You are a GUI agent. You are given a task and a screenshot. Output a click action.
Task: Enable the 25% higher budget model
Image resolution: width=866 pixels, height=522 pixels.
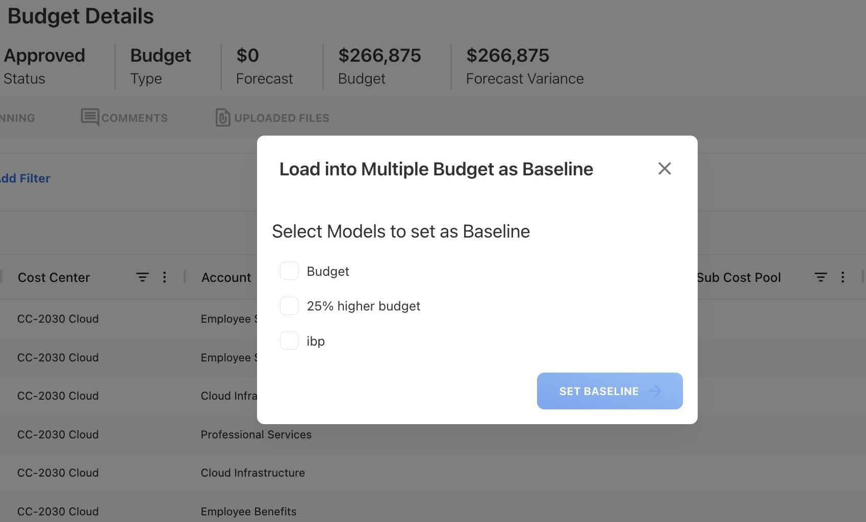289,306
